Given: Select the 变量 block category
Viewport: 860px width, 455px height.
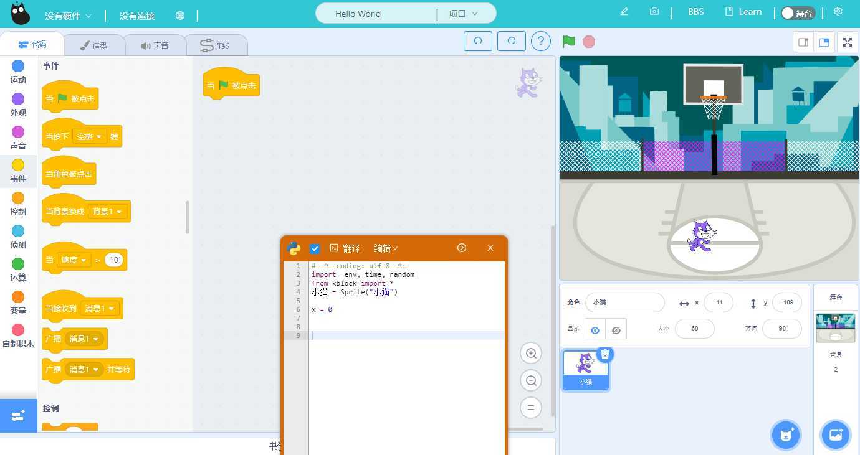Looking at the screenshot, I should (x=18, y=303).
